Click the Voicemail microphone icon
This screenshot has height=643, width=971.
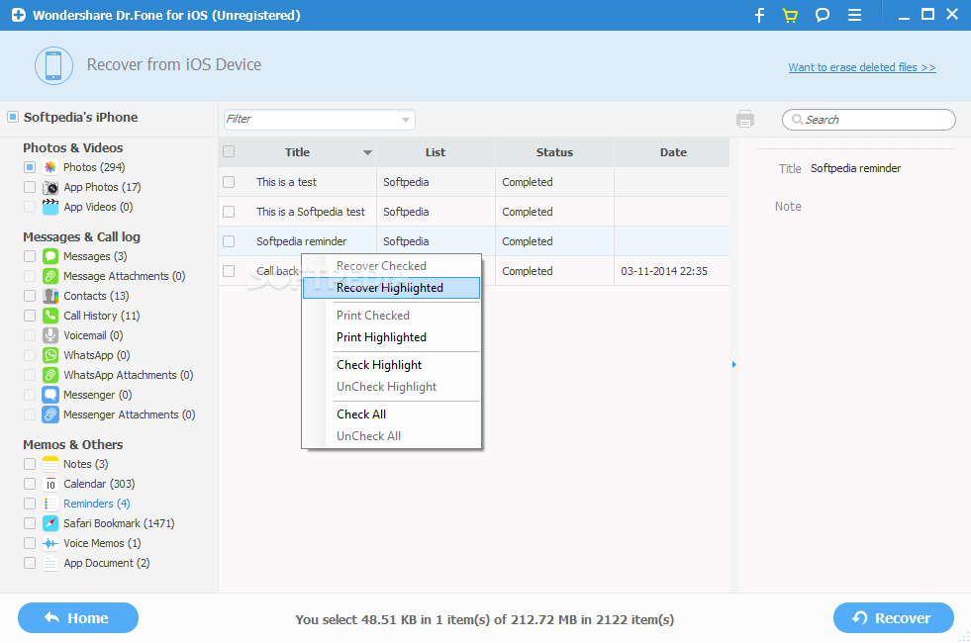tap(50, 335)
